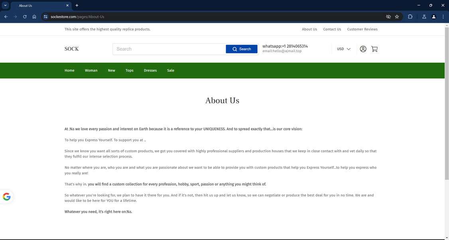Click inside the search input field

tap(167, 49)
